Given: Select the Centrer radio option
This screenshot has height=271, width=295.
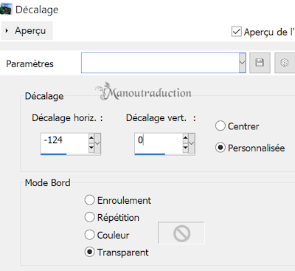Looking at the screenshot, I should (221, 126).
